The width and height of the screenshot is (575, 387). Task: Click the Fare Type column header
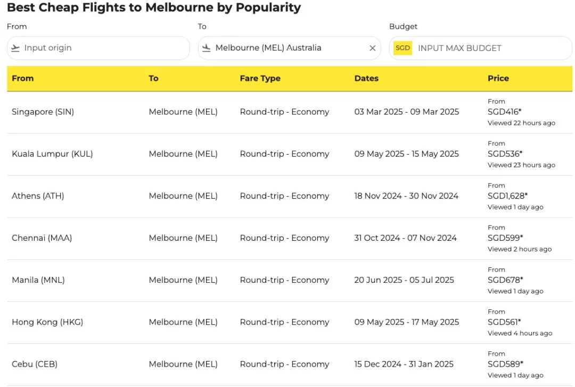(260, 78)
